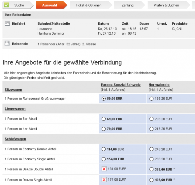Pick the 368,60 EUR Deluxe Double fare

coord(151,169)
